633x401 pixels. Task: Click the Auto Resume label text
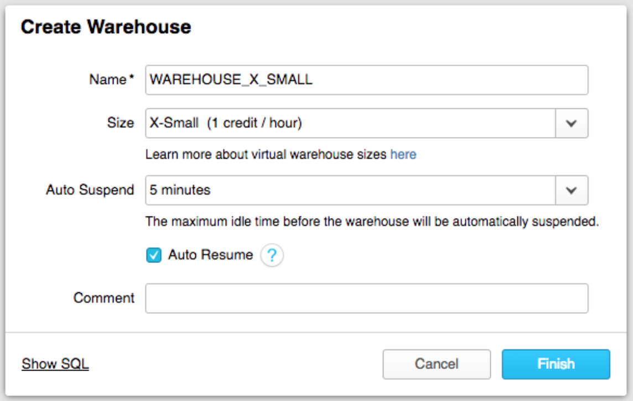click(210, 255)
